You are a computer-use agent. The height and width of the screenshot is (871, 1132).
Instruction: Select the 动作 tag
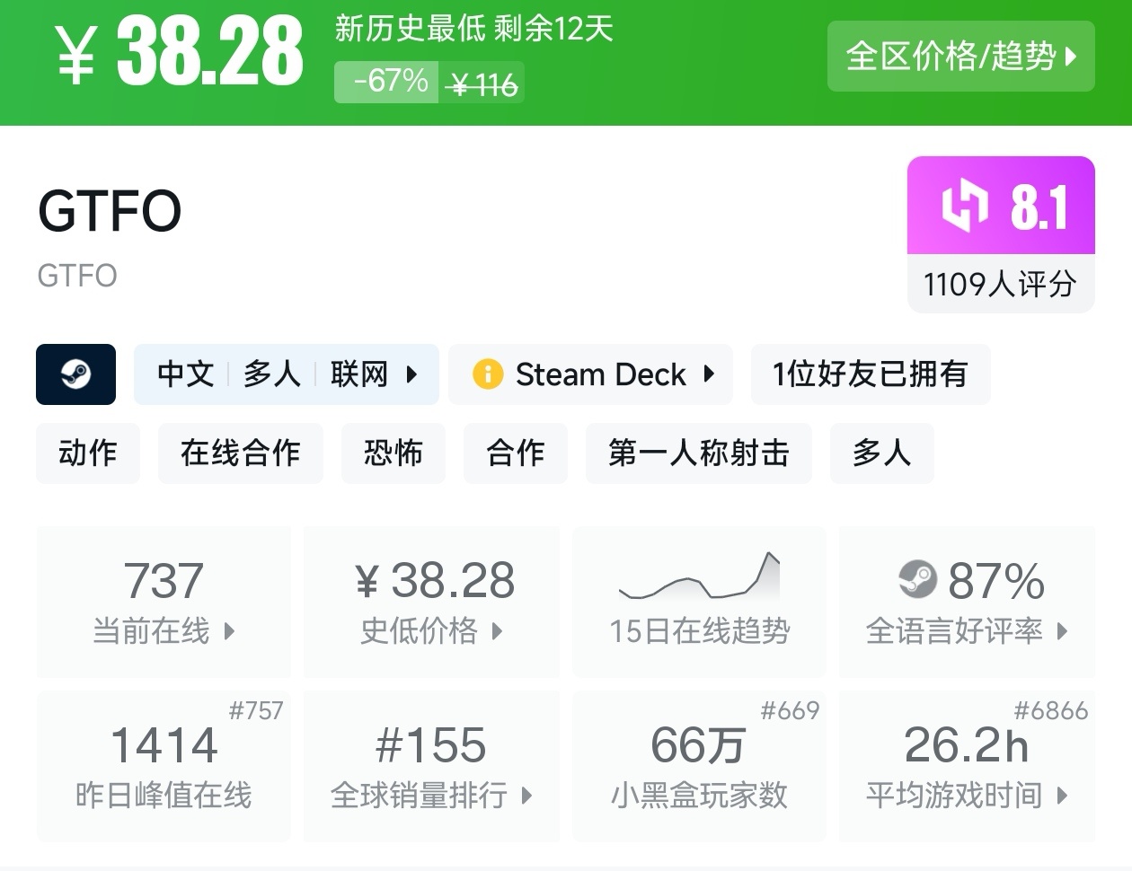click(88, 453)
